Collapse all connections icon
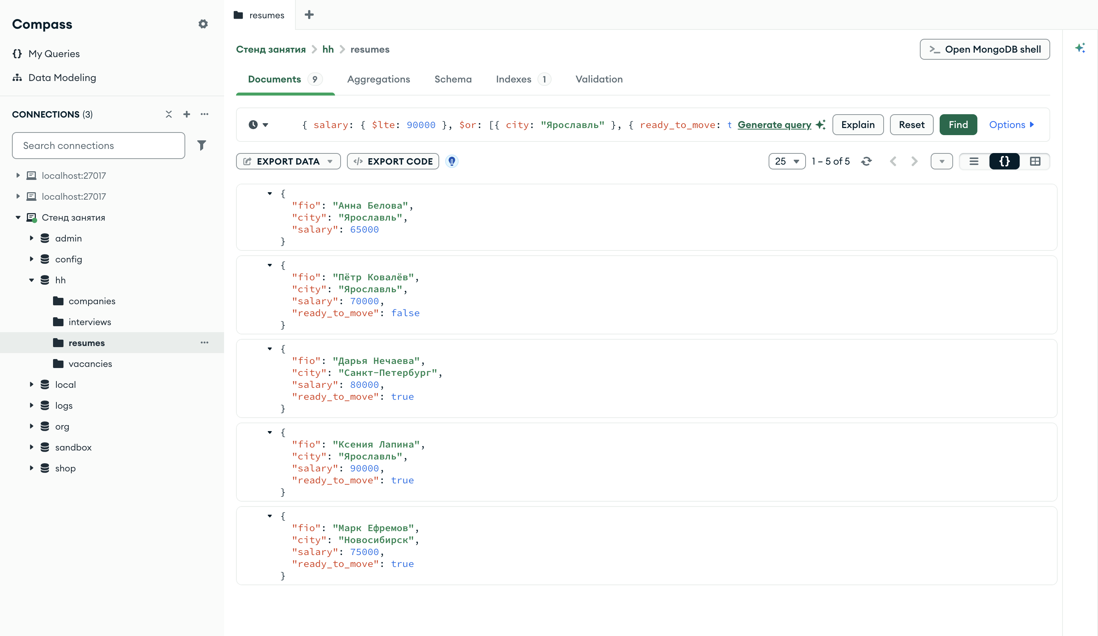Image resolution: width=1098 pixels, height=636 pixels. click(x=169, y=114)
